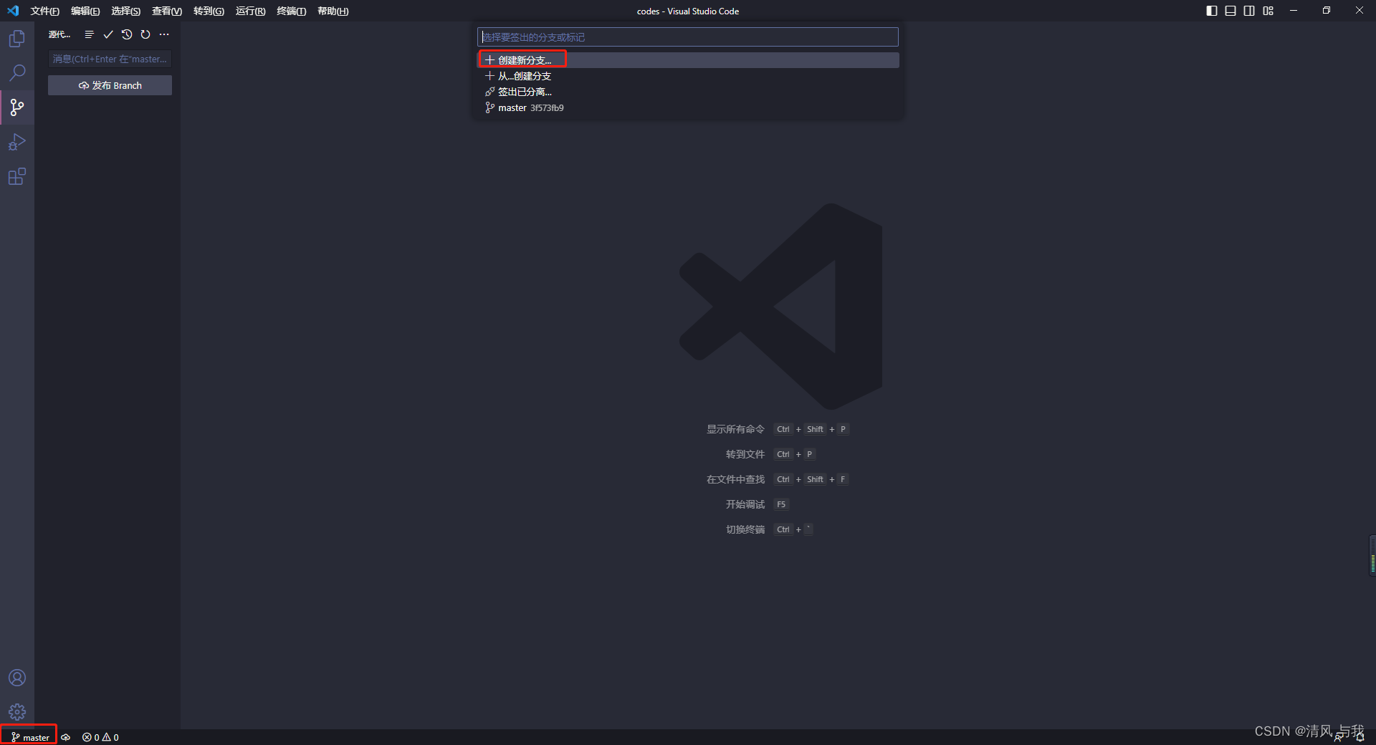Open the 帮助(H) menu
1376x745 pixels.
(333, 11)
